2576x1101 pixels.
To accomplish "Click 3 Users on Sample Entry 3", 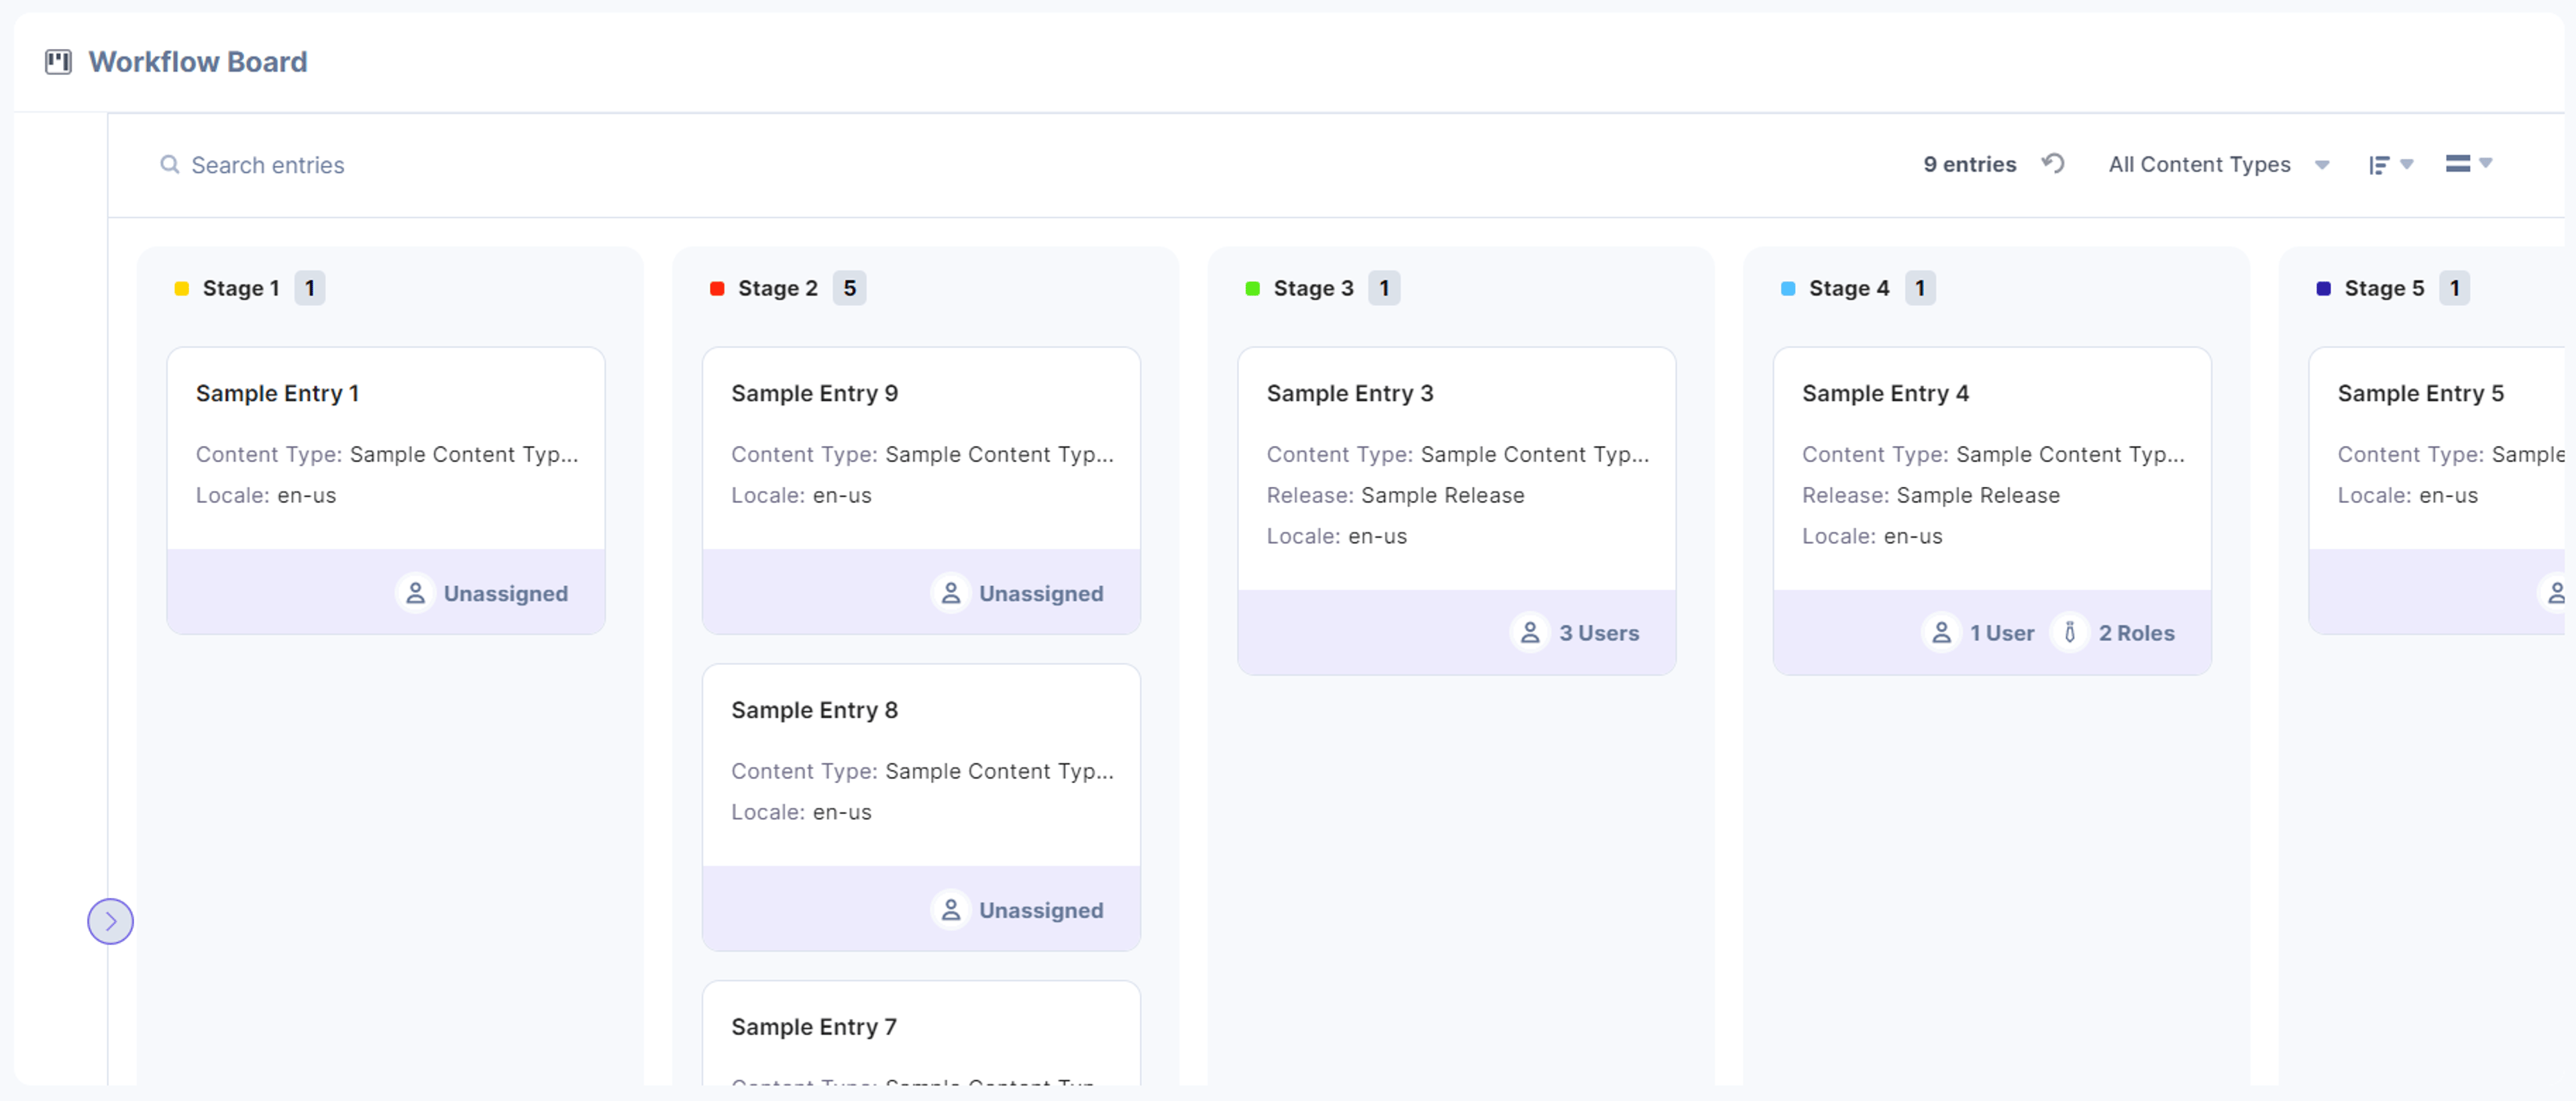I will pyautogui.click(x=1599, y=634).
